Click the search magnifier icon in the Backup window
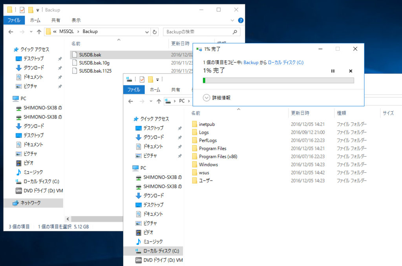 (x=235, y=32)
